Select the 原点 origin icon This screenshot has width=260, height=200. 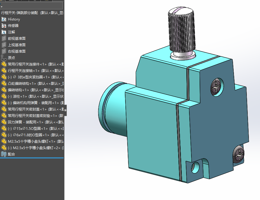pyautogui.click(x=4, y=58)
